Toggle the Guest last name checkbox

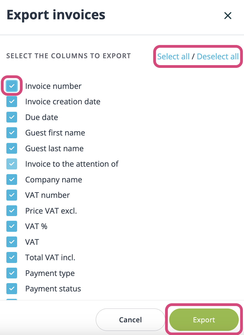pyautogui.click(x=12, y=148)
